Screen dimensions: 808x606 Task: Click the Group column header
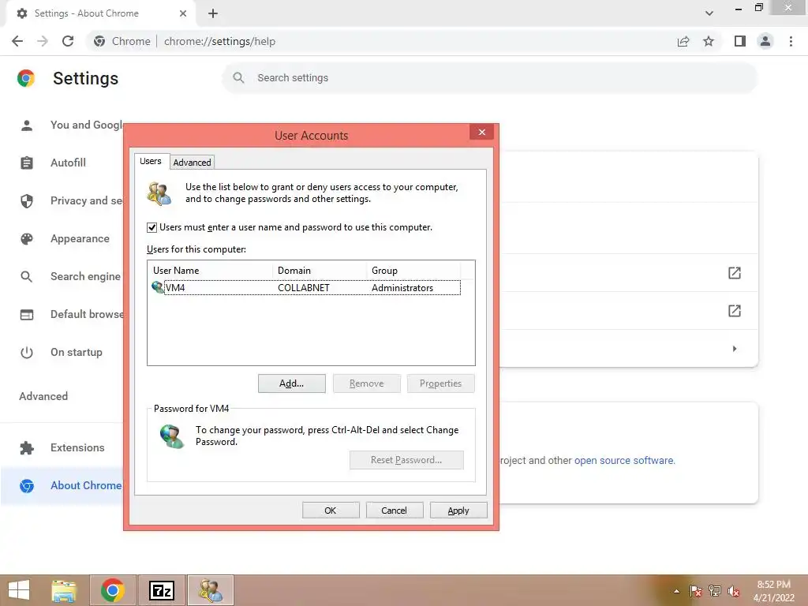(413, 271)
